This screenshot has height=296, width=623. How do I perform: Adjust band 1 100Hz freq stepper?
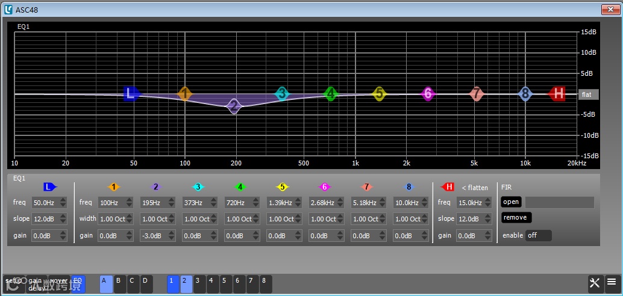point(129,202)
